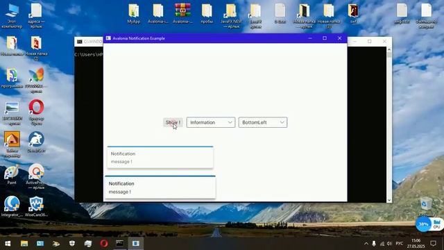The height and width of the screenshot is (250, 444).
Task: Select the orange house app shortcut
Action: point(12,144)
